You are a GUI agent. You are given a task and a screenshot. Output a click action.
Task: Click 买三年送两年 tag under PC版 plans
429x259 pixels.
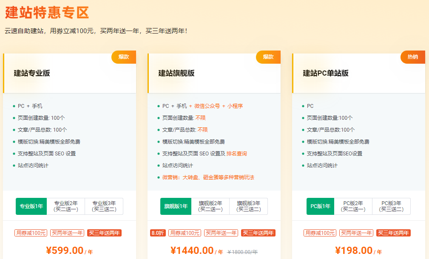click(x=393, y=233)
